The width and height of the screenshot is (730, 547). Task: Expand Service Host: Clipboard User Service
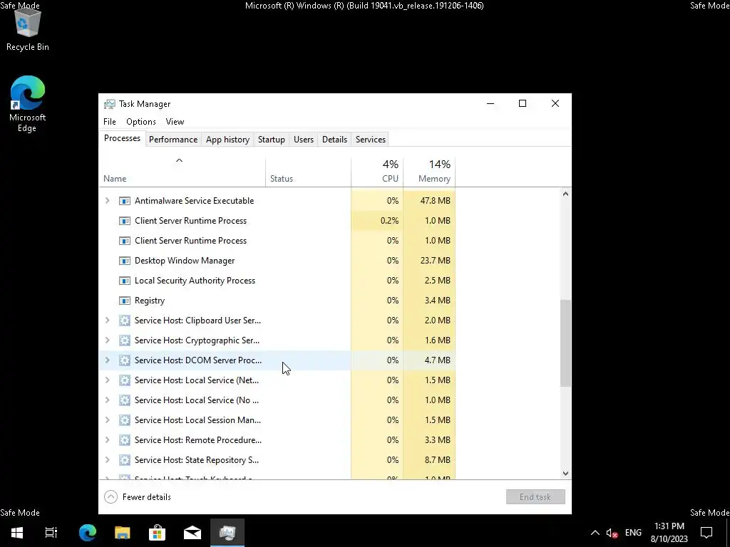(x=108, y=320)
